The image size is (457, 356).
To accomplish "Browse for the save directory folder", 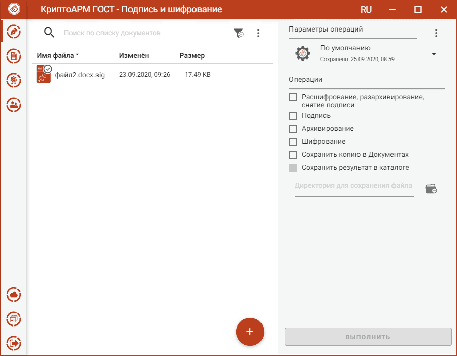I will (431, 189).
